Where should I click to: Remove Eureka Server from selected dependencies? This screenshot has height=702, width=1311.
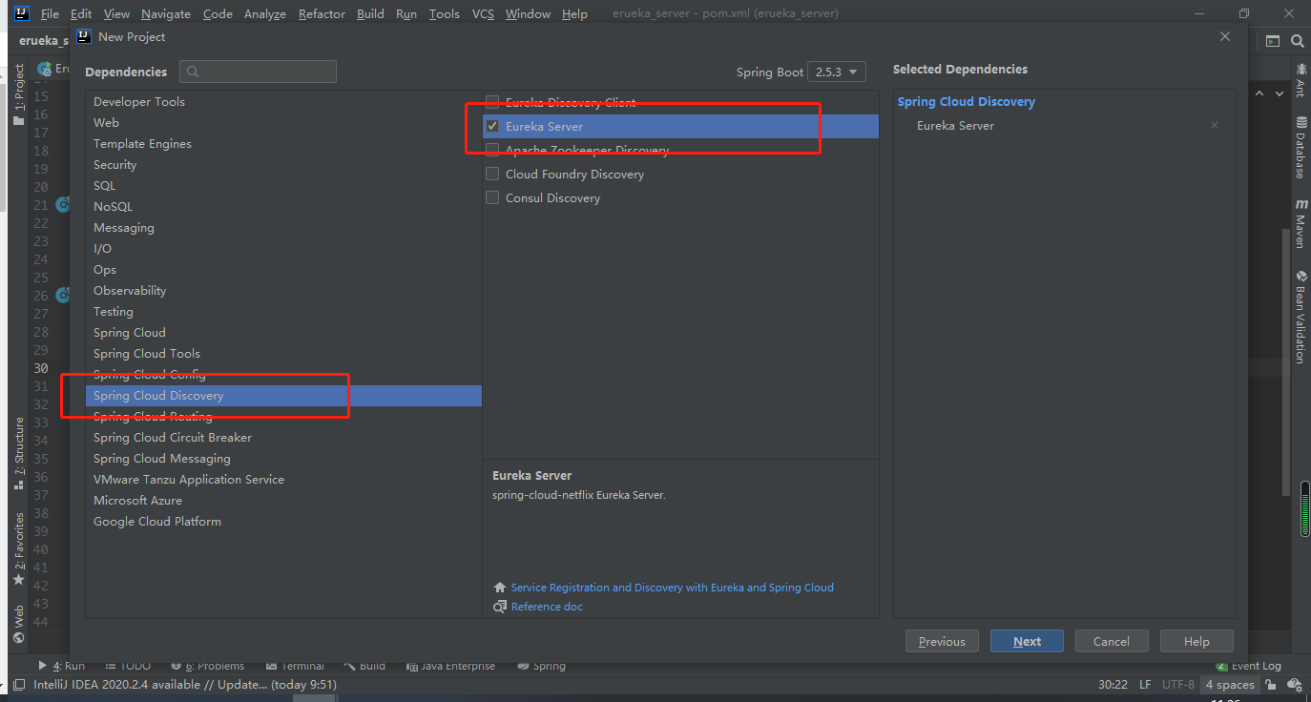[1214, 125]
